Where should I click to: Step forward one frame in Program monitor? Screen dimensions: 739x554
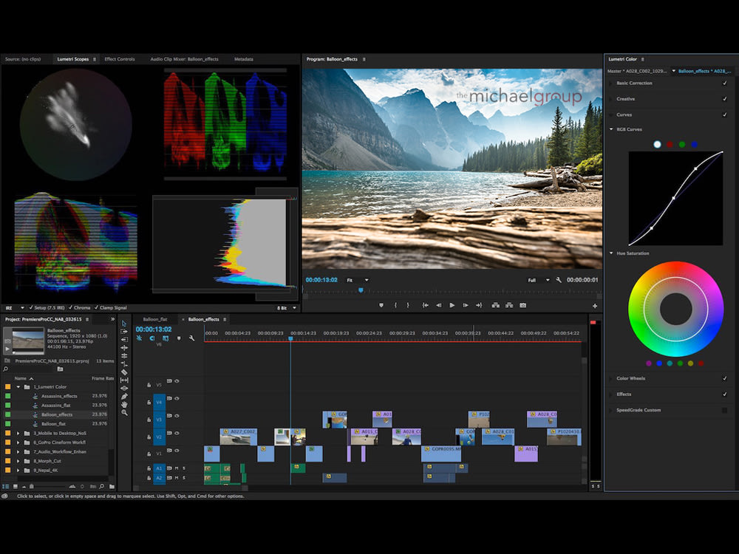click(x=466, y=305)
